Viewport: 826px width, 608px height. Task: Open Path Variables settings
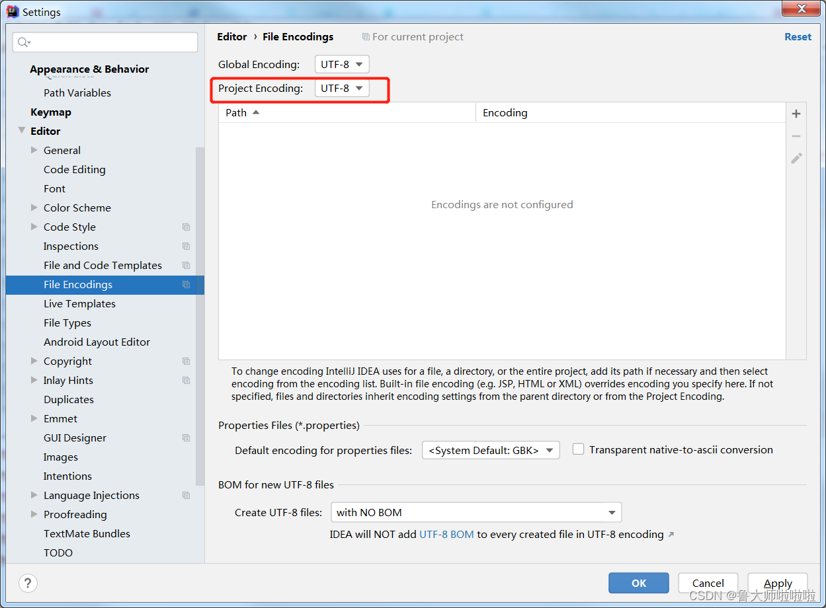77,93
